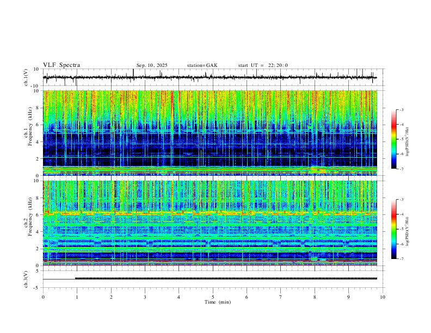Click the time axis tick "10"

coord(383,297)
